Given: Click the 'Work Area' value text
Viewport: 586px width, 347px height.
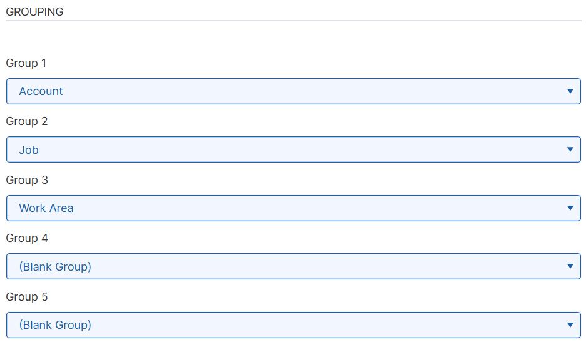Looking at the screenshot, I should (x=46, y=208).
